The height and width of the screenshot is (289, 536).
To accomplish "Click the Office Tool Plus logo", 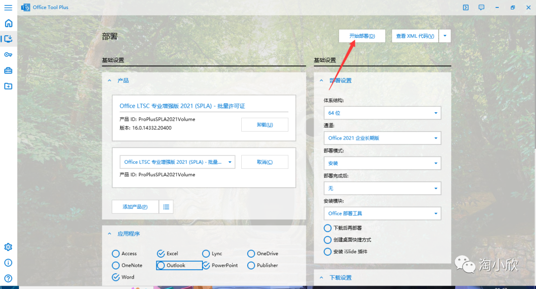I will click(26, 7).
